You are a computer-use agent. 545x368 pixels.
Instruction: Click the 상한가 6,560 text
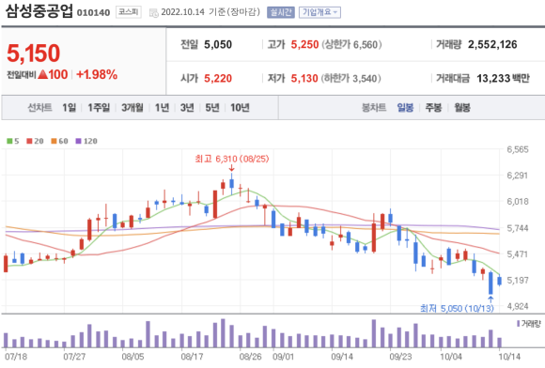point(351,44)
